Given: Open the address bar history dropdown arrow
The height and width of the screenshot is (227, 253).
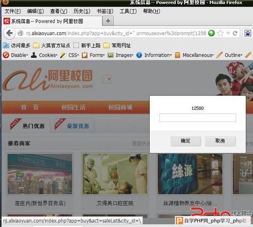Looking at the screenshot, I should 228,33.
